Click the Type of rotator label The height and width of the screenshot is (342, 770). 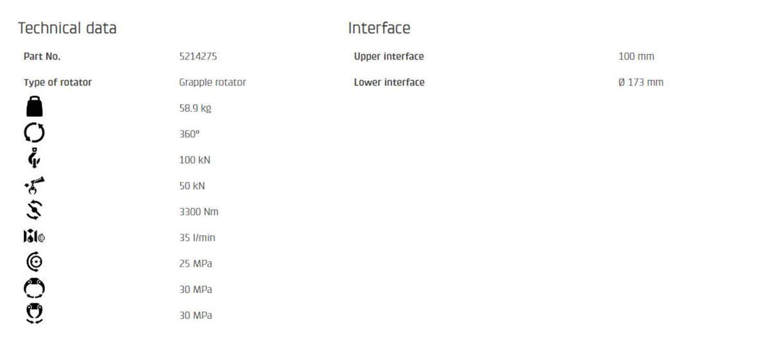point(58,82)
